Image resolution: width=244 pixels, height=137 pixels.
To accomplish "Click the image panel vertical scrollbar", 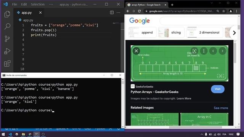I will (x=235, y=53).
